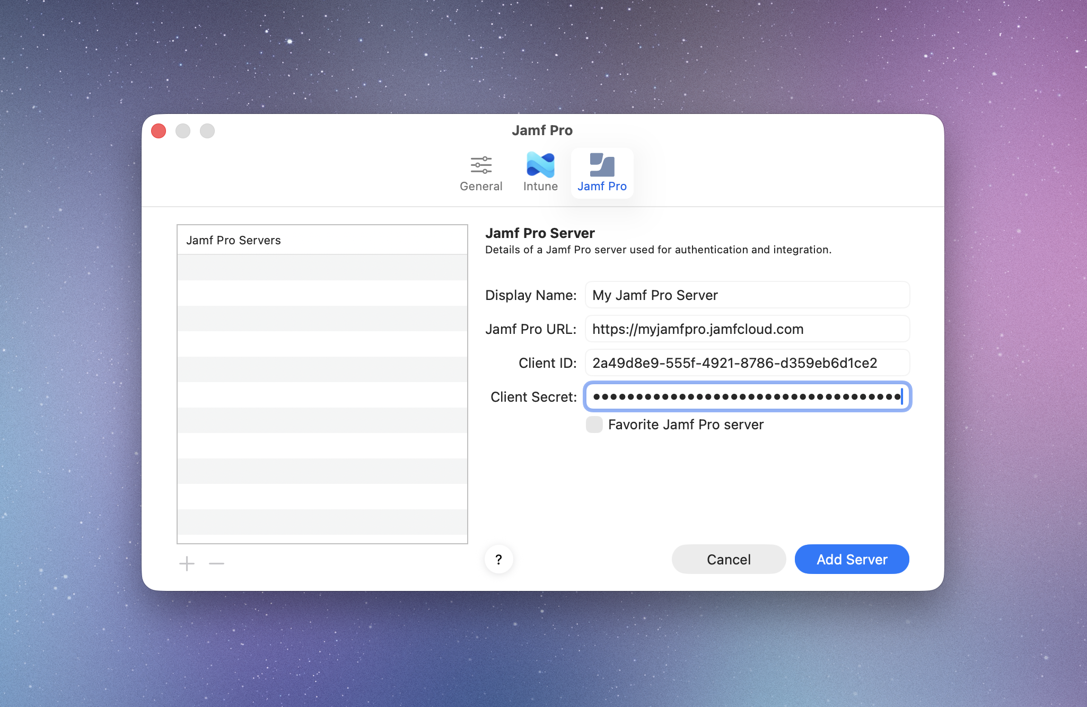This screenshot has width=1087, height=707.
Task: Open the General preferences tab
Action: [481, 173]
